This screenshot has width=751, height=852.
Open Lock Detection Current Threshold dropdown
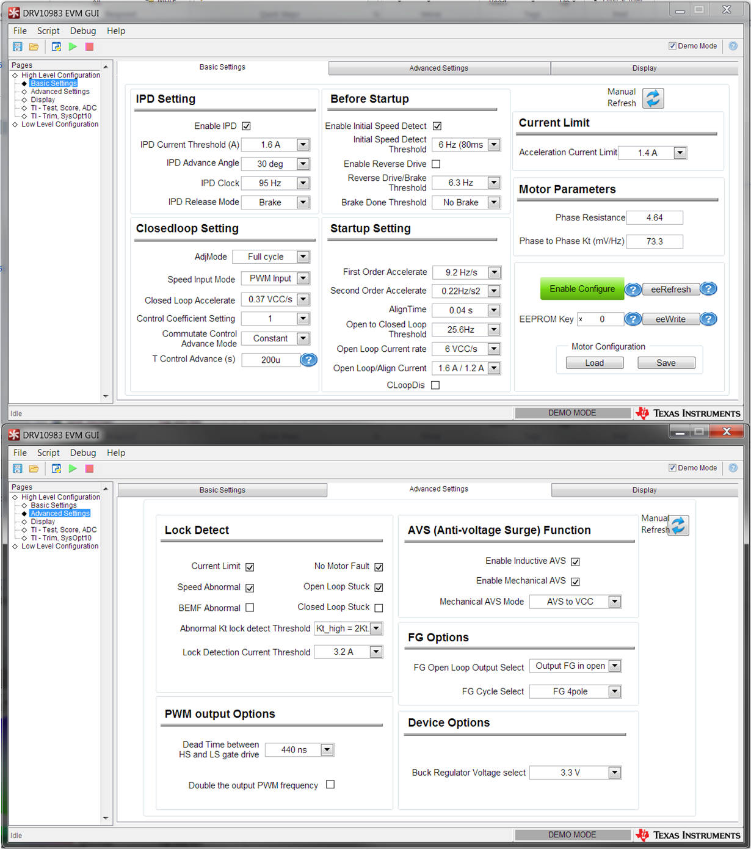tap(376, 652)
